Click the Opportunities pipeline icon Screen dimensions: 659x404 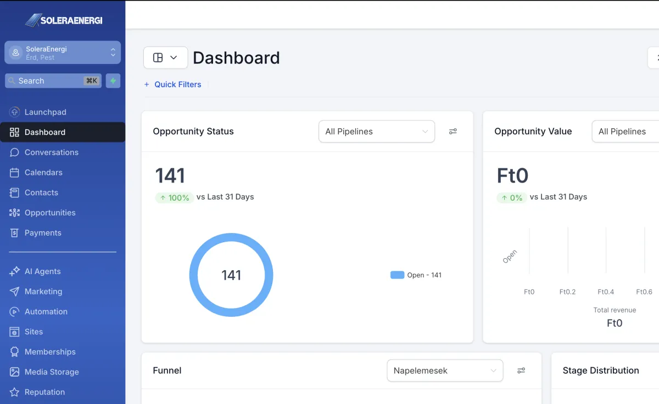click(x=15, y=213)
